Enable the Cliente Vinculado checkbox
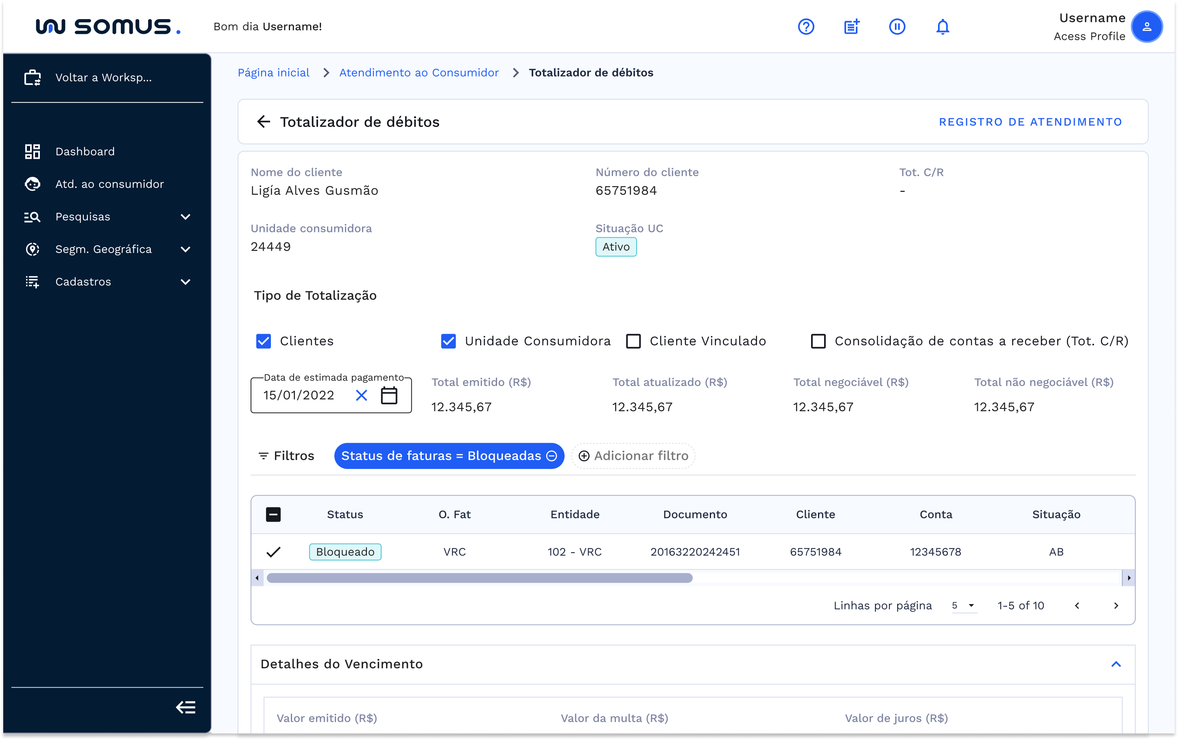 pyautogui.click(x=633, y=341)
